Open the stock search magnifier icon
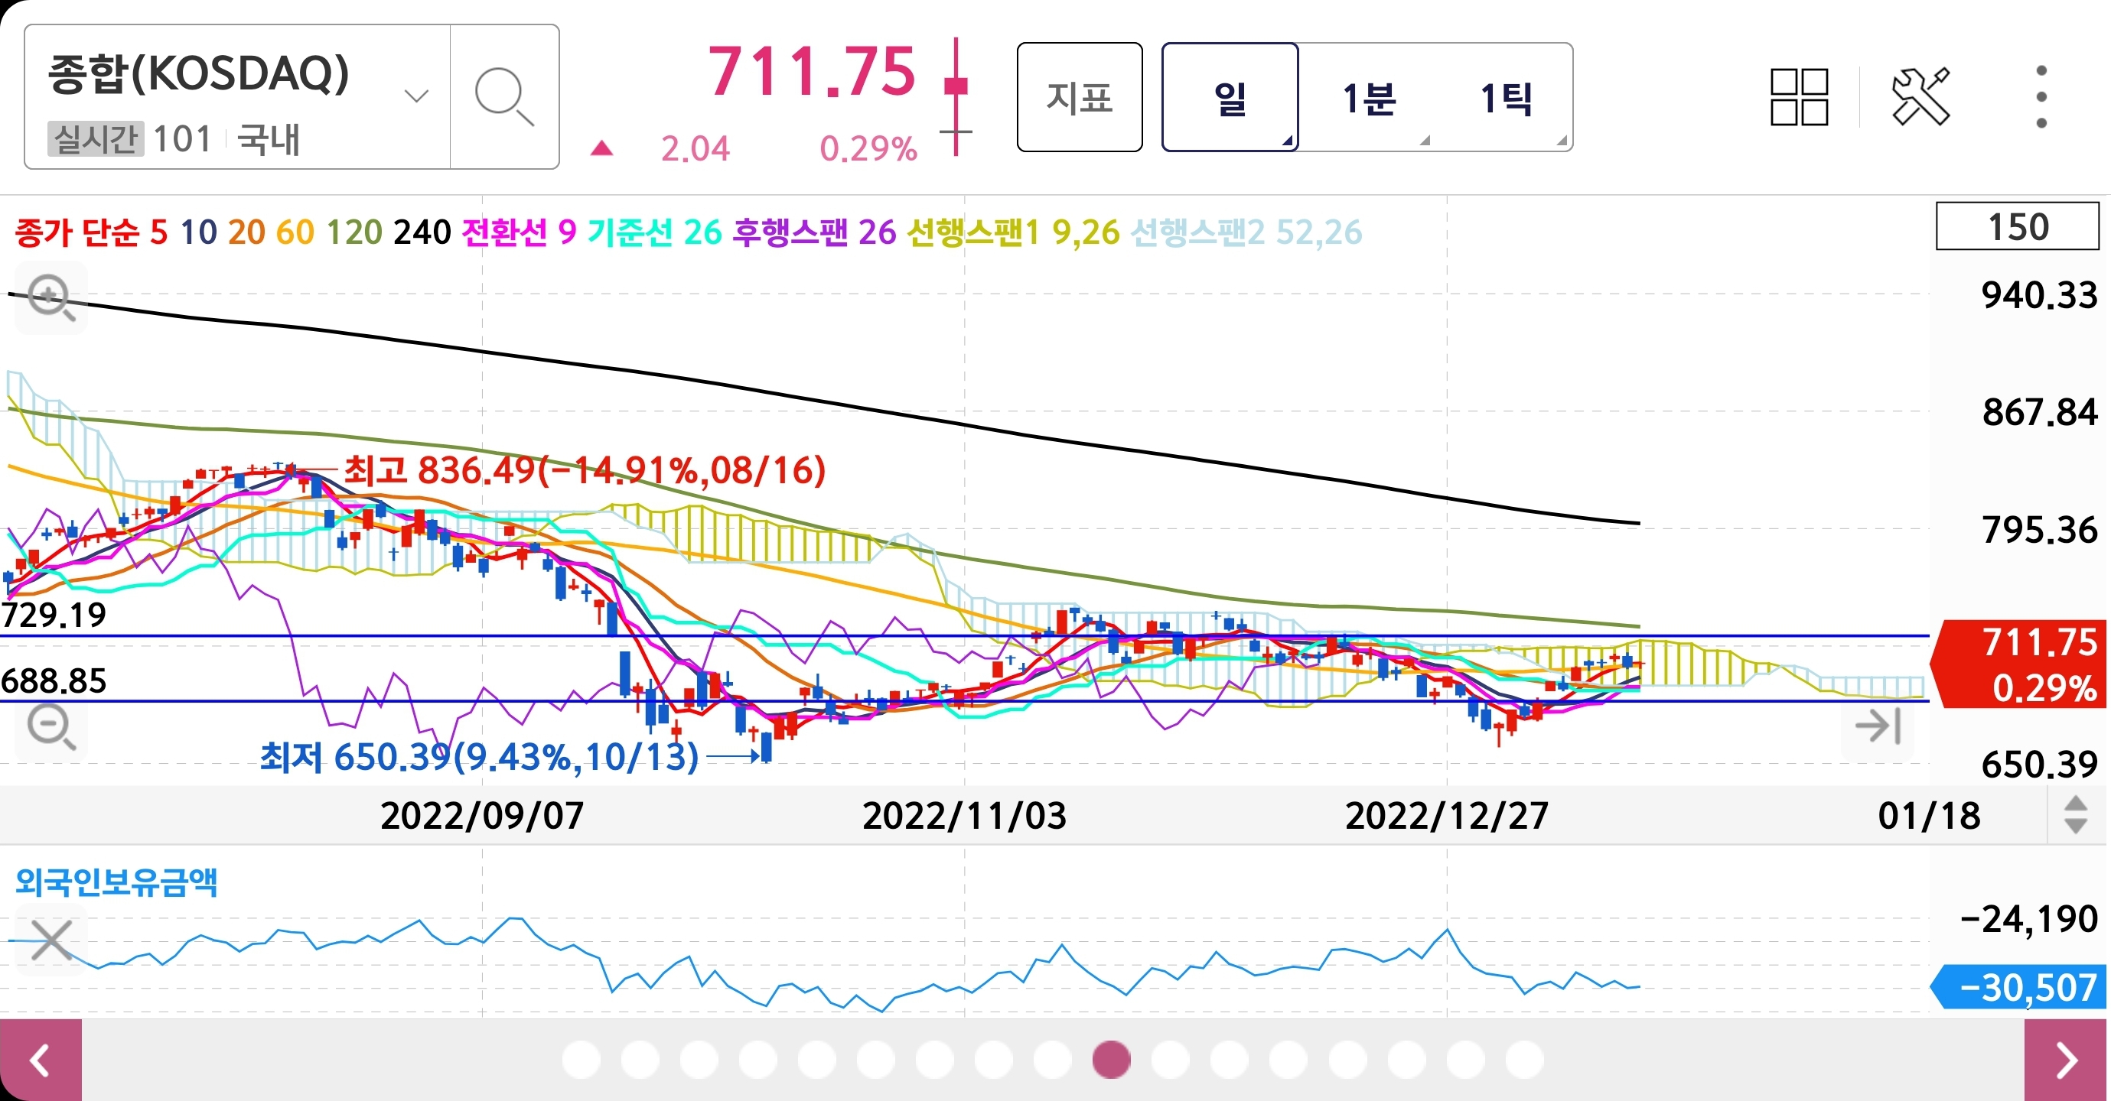 point(503,96)
